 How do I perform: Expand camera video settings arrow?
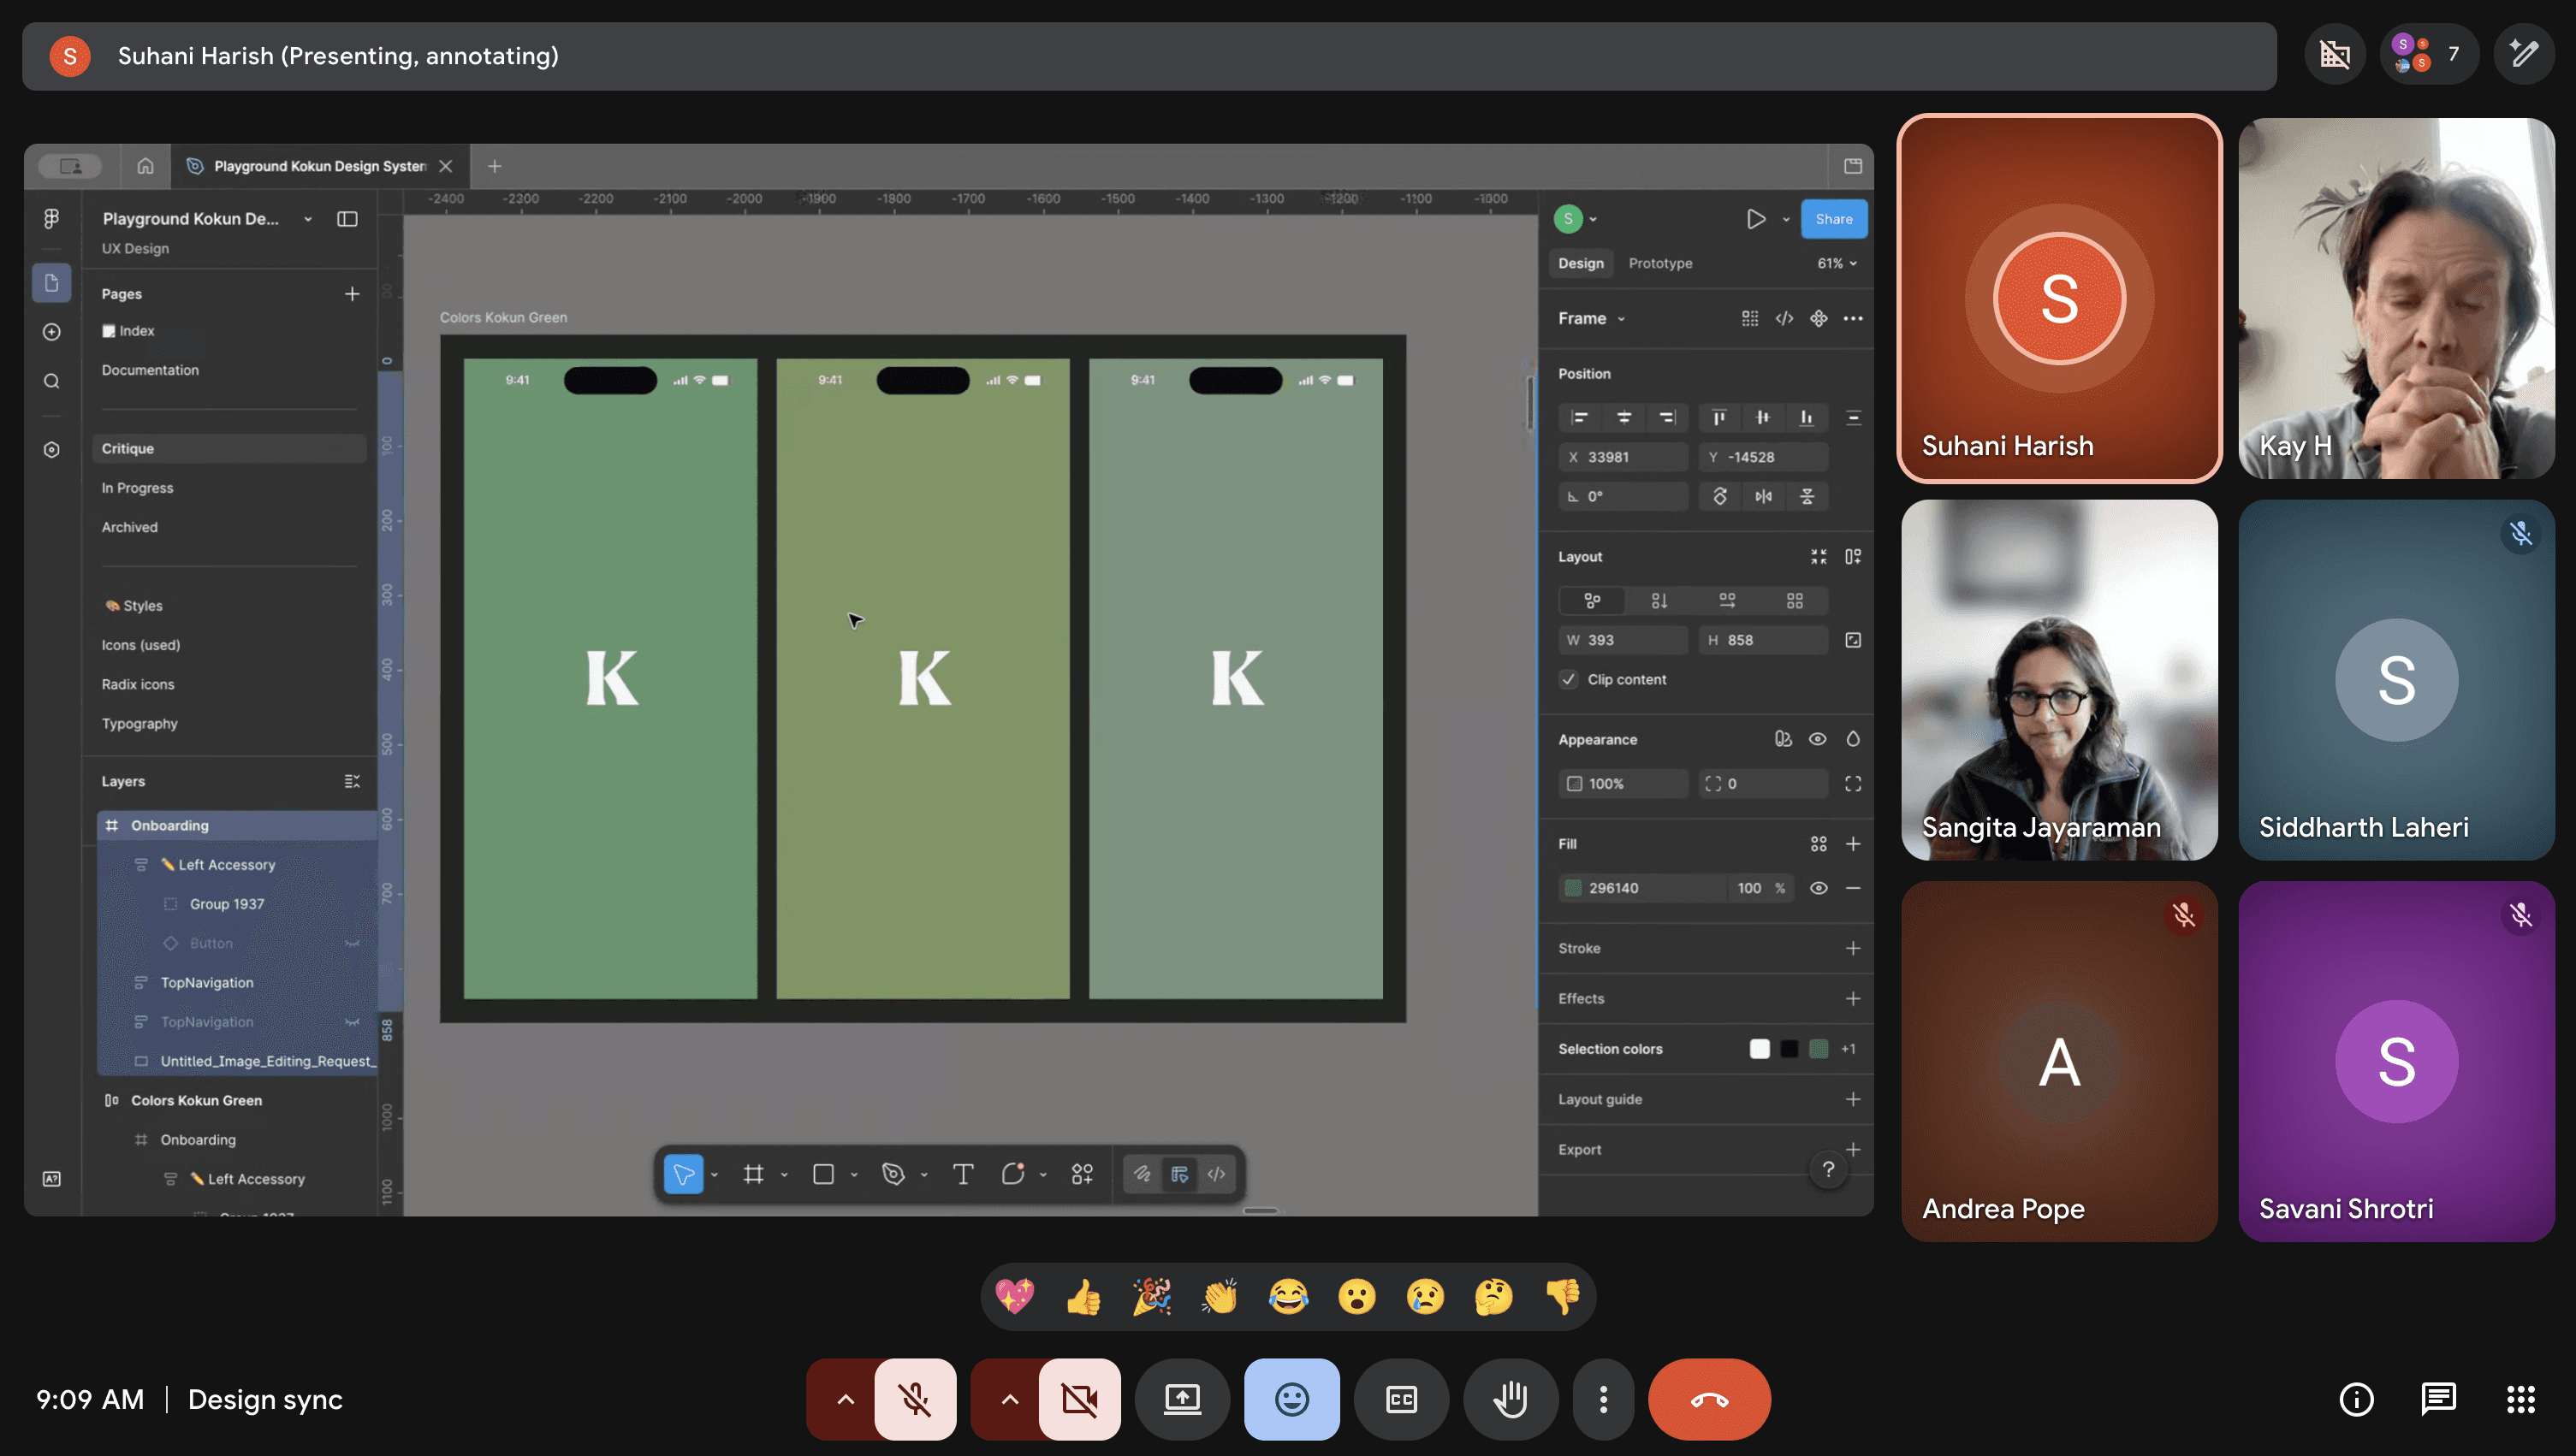click(1009, 1399)
